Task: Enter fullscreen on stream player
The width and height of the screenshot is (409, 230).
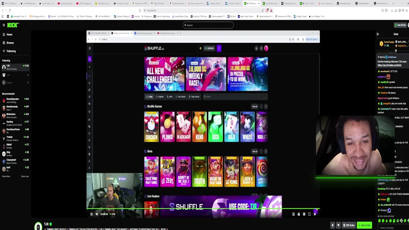Action: click(309, 214)
